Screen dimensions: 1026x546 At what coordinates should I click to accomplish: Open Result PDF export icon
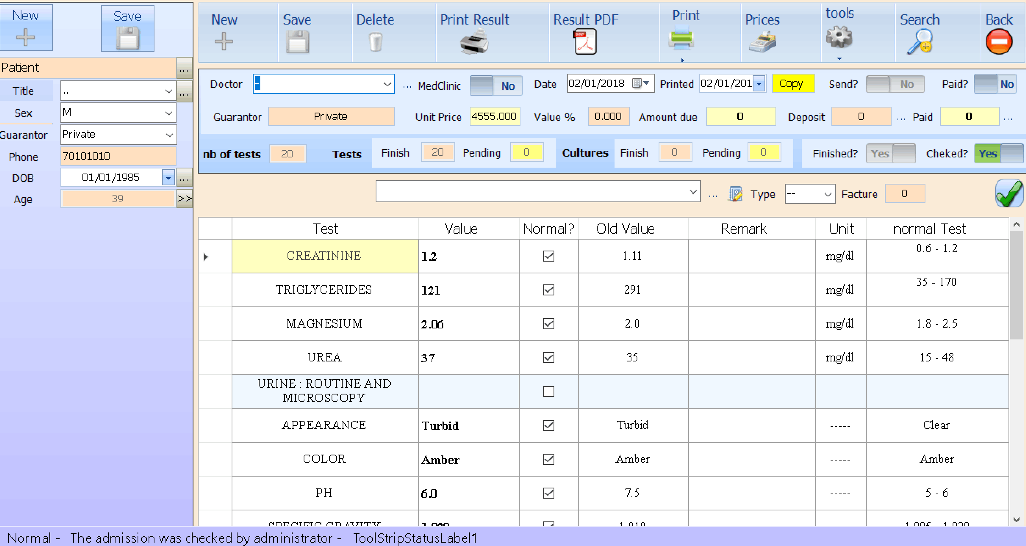585,42
